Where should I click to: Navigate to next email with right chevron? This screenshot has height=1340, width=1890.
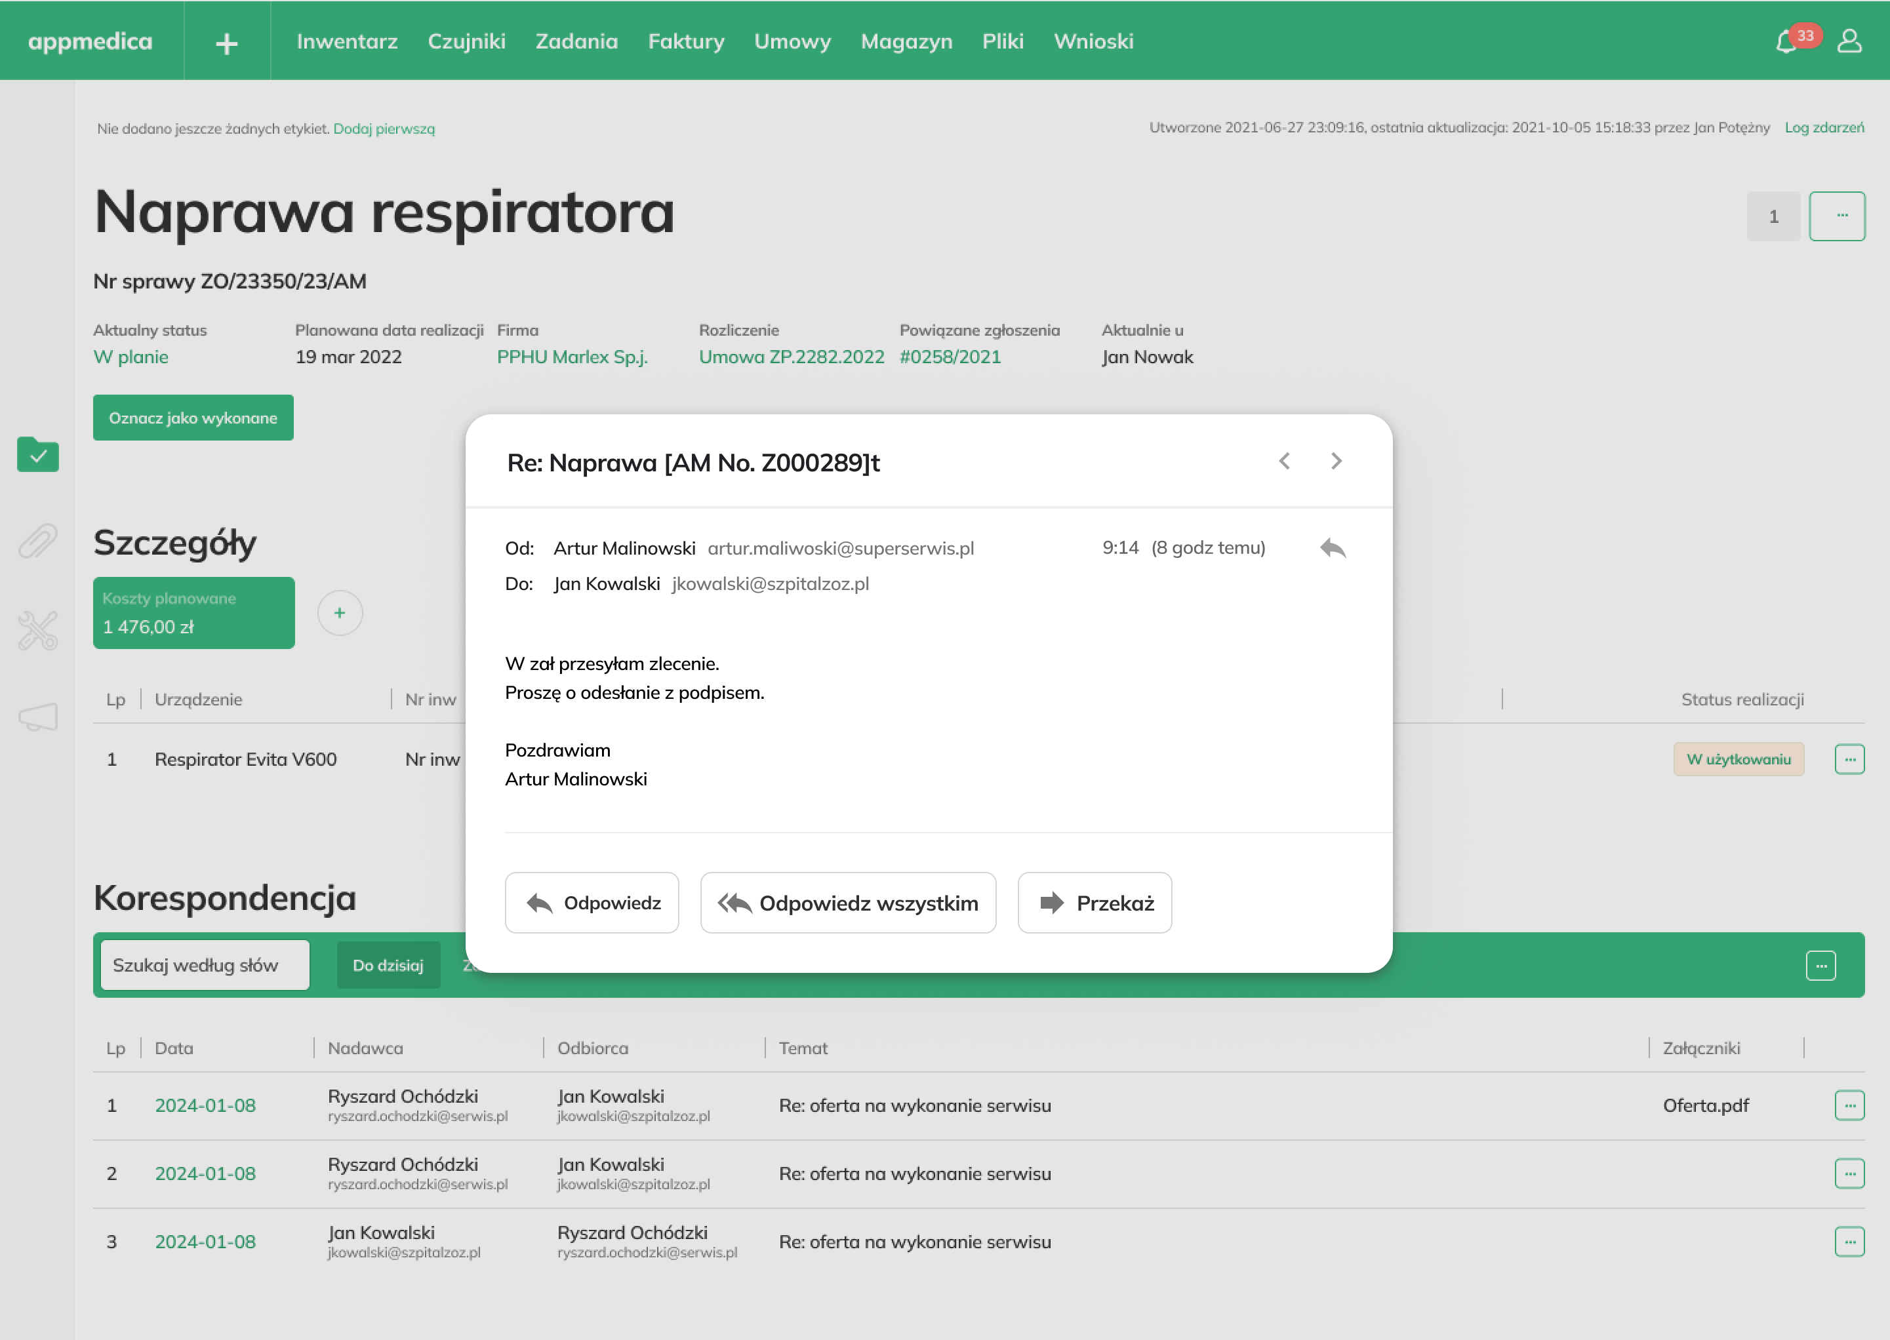[1337, 462]
